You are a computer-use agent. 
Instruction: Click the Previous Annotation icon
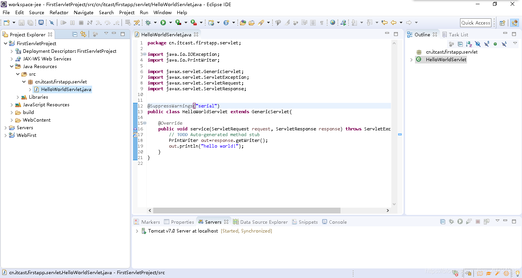370,23
